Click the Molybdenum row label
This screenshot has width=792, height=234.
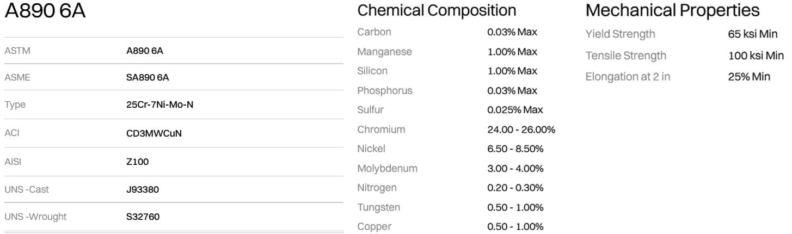click(387, 169)
